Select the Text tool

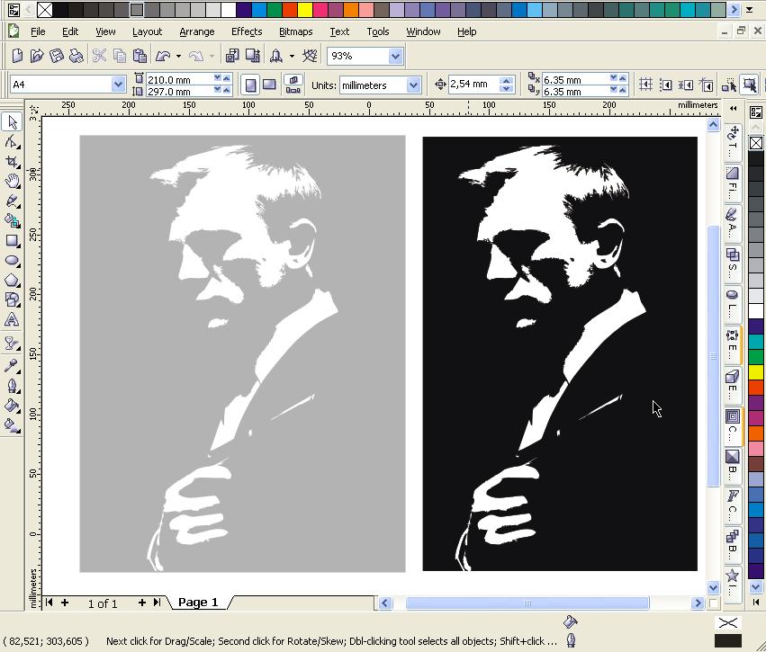[12, 319]
